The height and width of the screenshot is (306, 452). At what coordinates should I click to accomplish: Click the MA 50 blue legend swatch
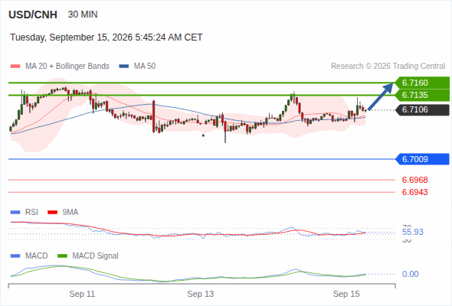coord(124,67)
